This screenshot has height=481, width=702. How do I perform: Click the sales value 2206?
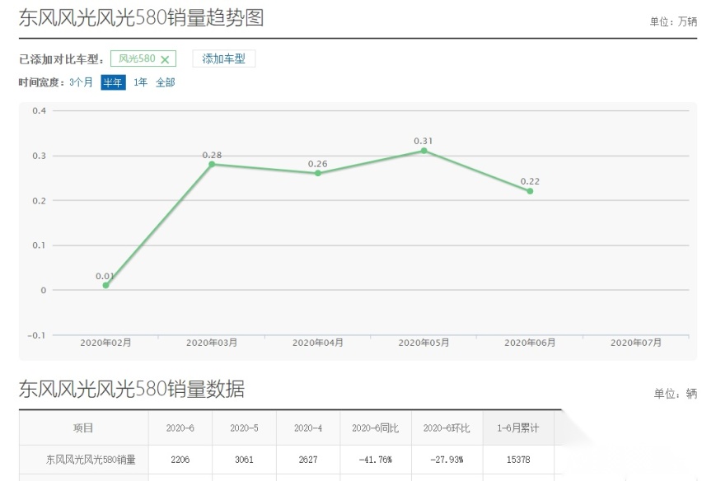click(180, 460)
